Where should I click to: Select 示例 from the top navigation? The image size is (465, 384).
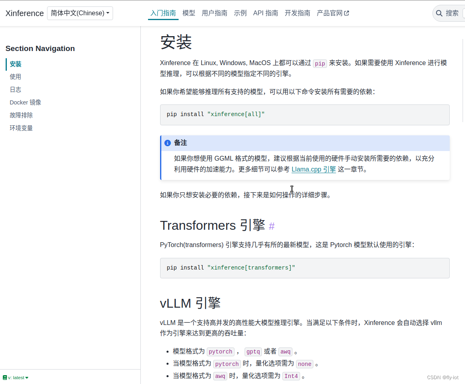click(x=240, y=13)
